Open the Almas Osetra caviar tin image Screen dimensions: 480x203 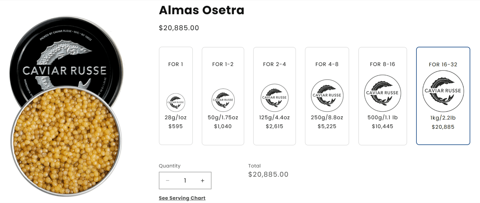[66, 141]
